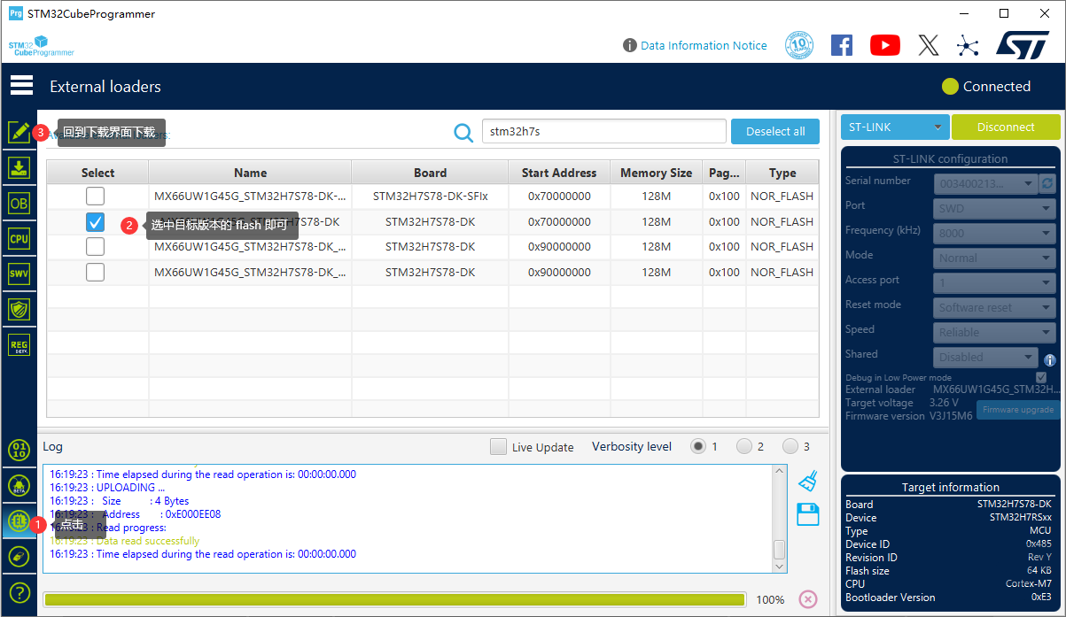
Task: Click the Connected status indicator
Action: click(986, 86)
